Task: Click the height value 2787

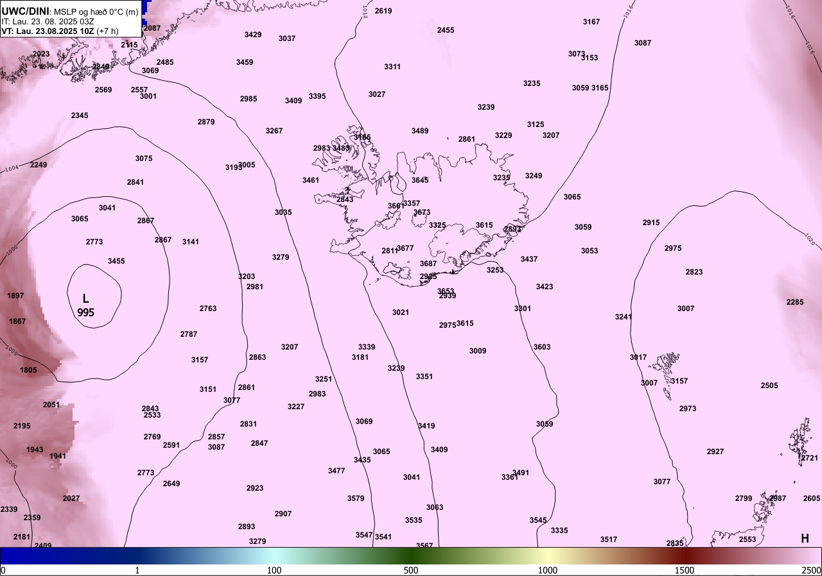Action: click(x=189, y=334)
